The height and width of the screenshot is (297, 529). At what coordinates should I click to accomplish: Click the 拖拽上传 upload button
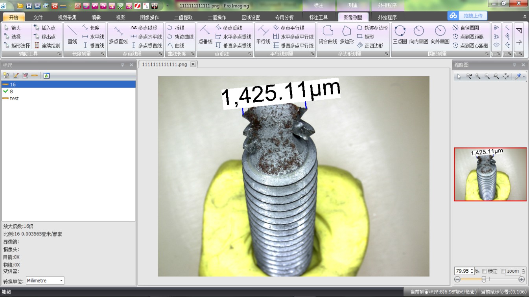(467, 16)
